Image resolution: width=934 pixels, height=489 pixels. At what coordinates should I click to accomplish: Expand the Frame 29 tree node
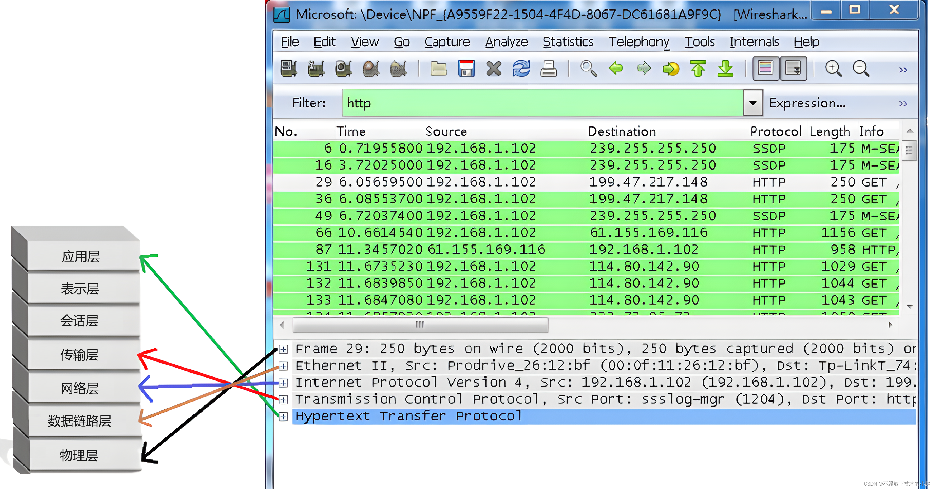tap(283, 349)
